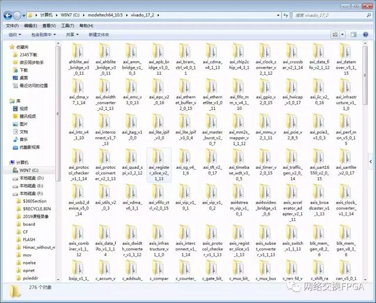The image size is (376, 303).
Task: Open the axi_vdma_v6_3_1 folder
Action: 132,197
